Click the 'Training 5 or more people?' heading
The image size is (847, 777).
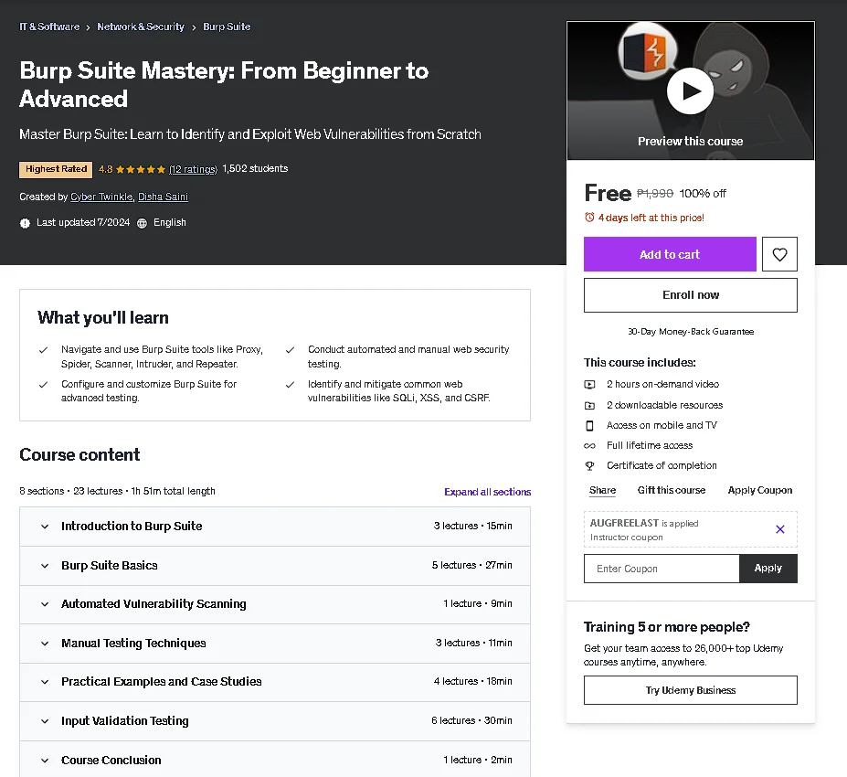coord(667,627)
